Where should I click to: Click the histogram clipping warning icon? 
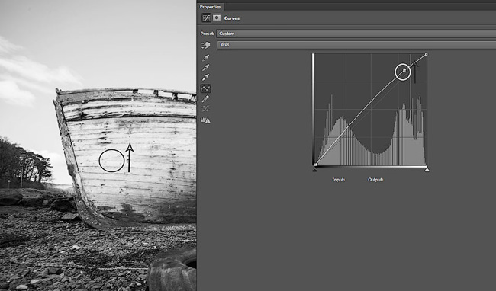point(205,120)
